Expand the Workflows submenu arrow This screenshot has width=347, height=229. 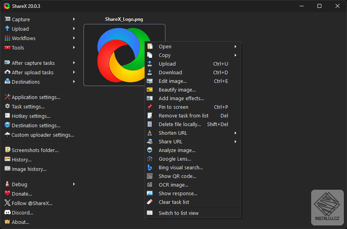[x=74, y=38]
